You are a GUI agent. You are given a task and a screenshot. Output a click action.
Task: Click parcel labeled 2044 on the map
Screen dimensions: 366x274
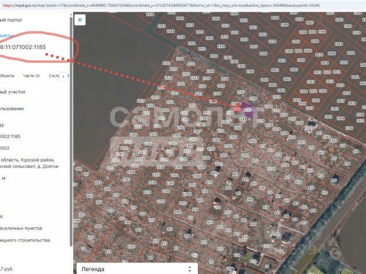170,31
